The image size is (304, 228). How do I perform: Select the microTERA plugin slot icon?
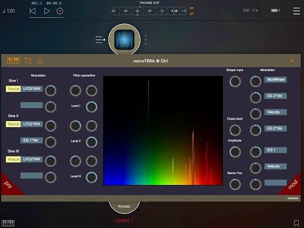tap(124, 40)
